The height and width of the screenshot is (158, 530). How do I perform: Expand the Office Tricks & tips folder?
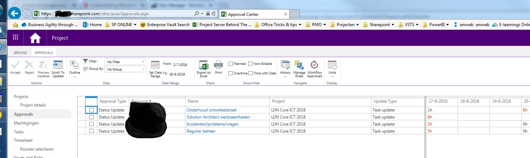(278, 25)
